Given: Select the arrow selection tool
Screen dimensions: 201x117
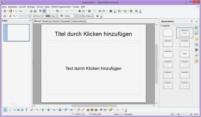Looking at the screenshot, I should (x=5, y=110).
